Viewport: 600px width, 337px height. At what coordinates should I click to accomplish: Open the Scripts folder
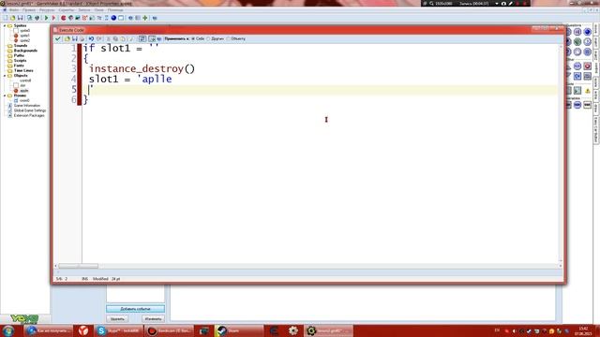20,60
